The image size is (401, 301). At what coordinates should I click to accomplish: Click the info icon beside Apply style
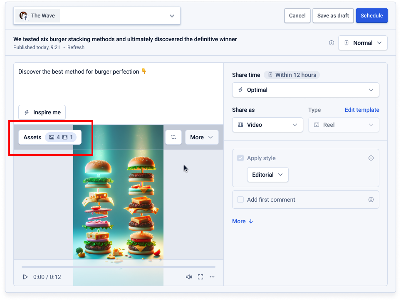click(371, 158)
